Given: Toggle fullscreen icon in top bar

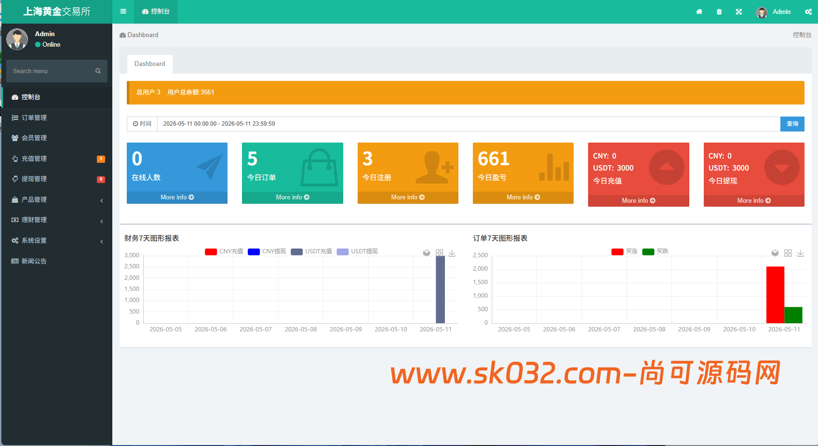Looking at the screenshot, I should pos(739,12).
